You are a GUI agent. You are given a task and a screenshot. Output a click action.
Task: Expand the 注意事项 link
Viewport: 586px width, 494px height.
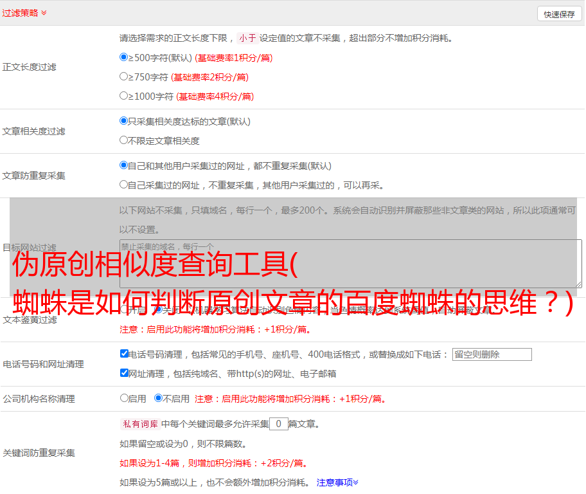337,482
